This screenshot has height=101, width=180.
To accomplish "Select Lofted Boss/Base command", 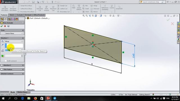I will click(x=25, y=9).
